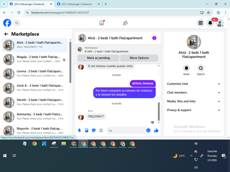Open a new browser tab

point(106,4)
